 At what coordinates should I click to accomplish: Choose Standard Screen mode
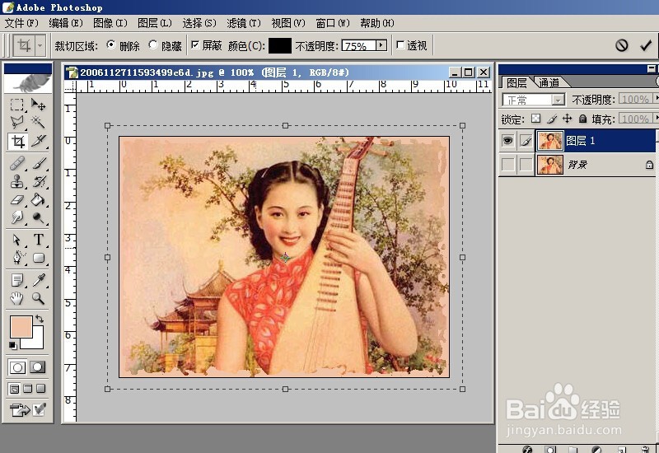pos(14,389)
